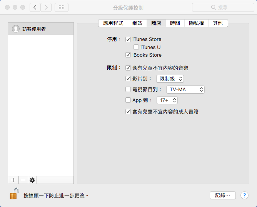The height and width of the screenshot is (207, 257).
Task: Switch to the 時間 tab
Action: (175, 23)
